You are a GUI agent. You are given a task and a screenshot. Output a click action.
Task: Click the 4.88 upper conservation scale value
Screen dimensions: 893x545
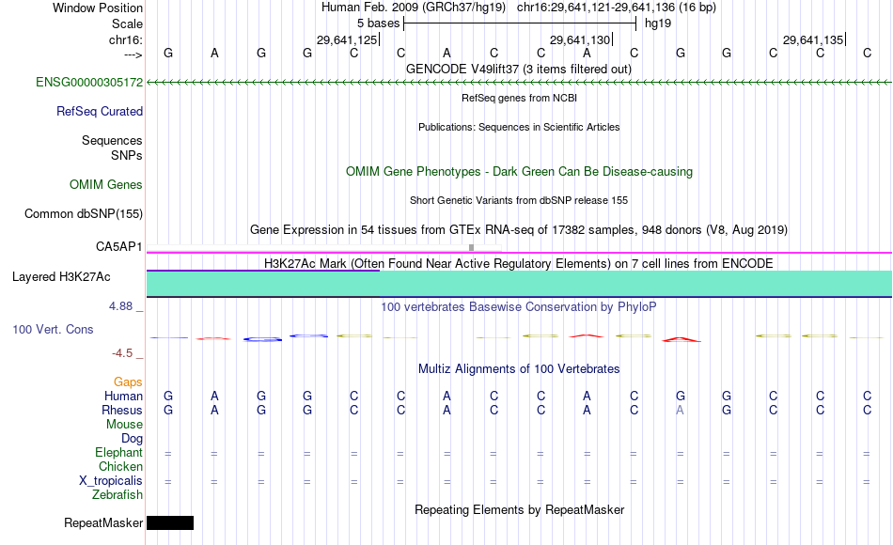(x=120, y=306)
